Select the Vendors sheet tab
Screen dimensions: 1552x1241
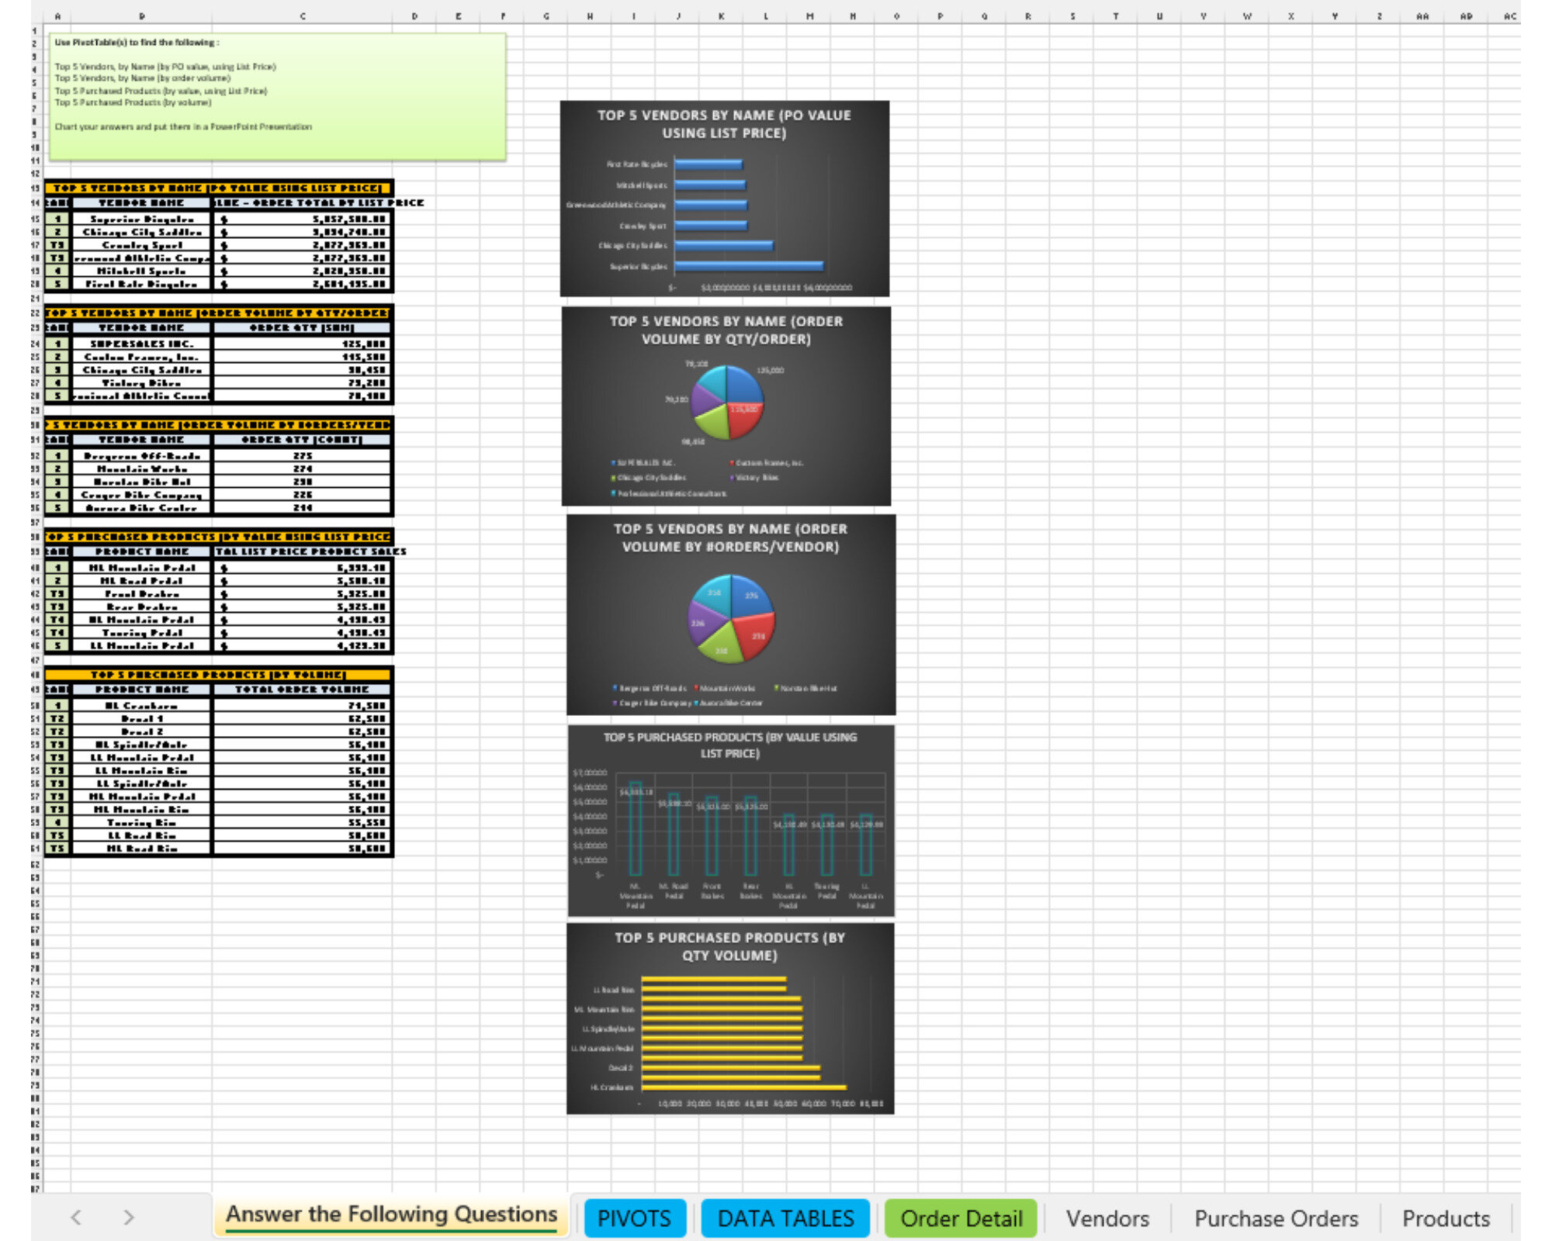pos(1107,1218)
